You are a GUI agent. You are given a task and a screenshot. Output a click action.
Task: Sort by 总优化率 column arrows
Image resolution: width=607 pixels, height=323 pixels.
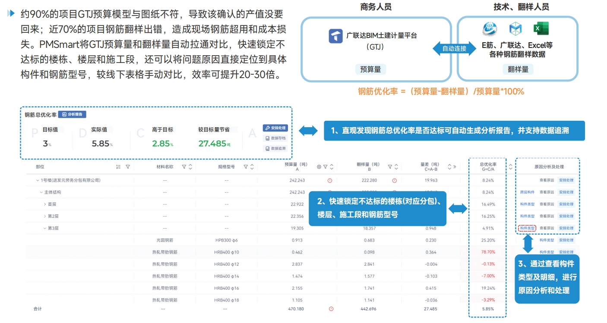tap(510, 167)
